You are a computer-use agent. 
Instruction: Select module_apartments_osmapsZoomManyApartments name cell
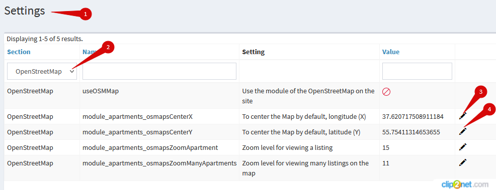click(x=159, y=163)
